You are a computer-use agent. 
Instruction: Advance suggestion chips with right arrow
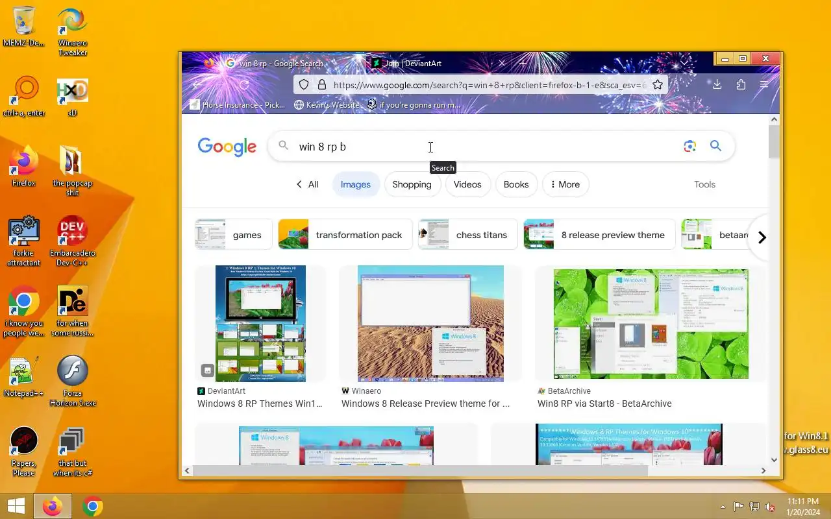coord(762,237)
